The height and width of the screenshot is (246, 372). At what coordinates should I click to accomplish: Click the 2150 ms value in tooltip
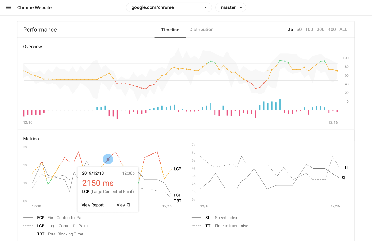[98, 183]
